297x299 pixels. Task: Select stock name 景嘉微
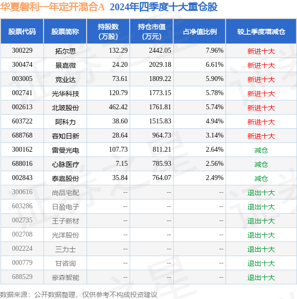[66, 65]
